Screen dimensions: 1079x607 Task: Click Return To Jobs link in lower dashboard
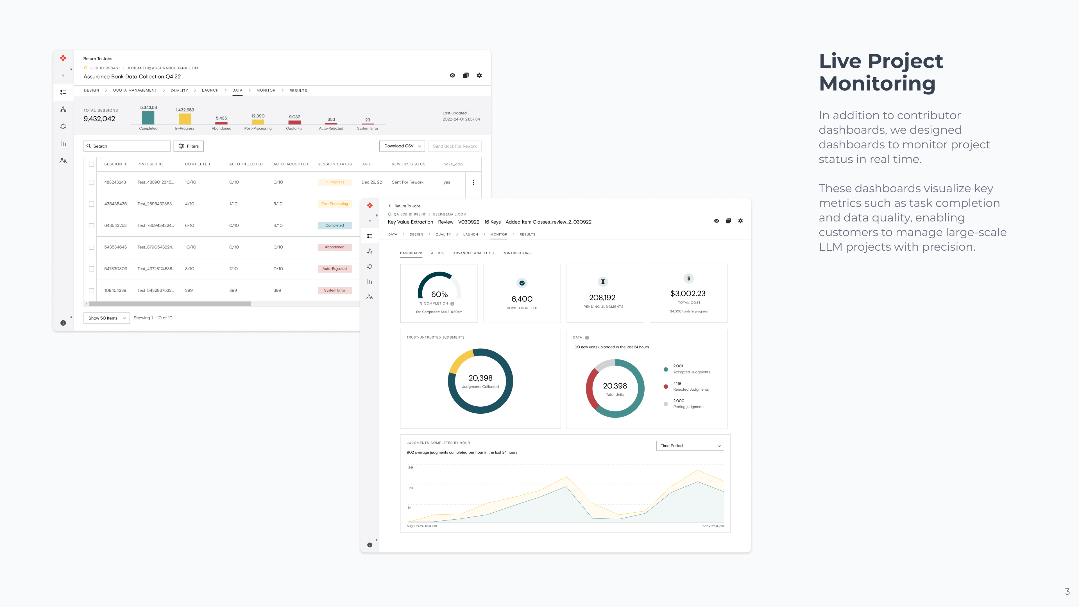(x=407, y=206)
